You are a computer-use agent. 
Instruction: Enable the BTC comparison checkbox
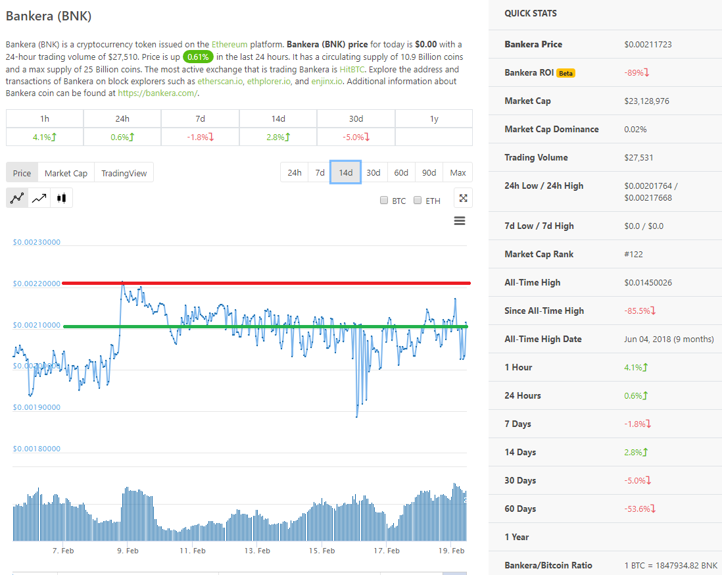tap(383, 200)
